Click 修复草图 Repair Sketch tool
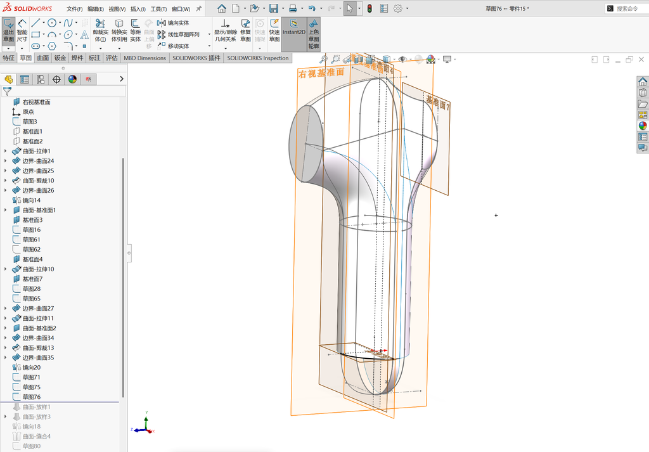Viewport: 649px width, 452px height. (245, 30)
